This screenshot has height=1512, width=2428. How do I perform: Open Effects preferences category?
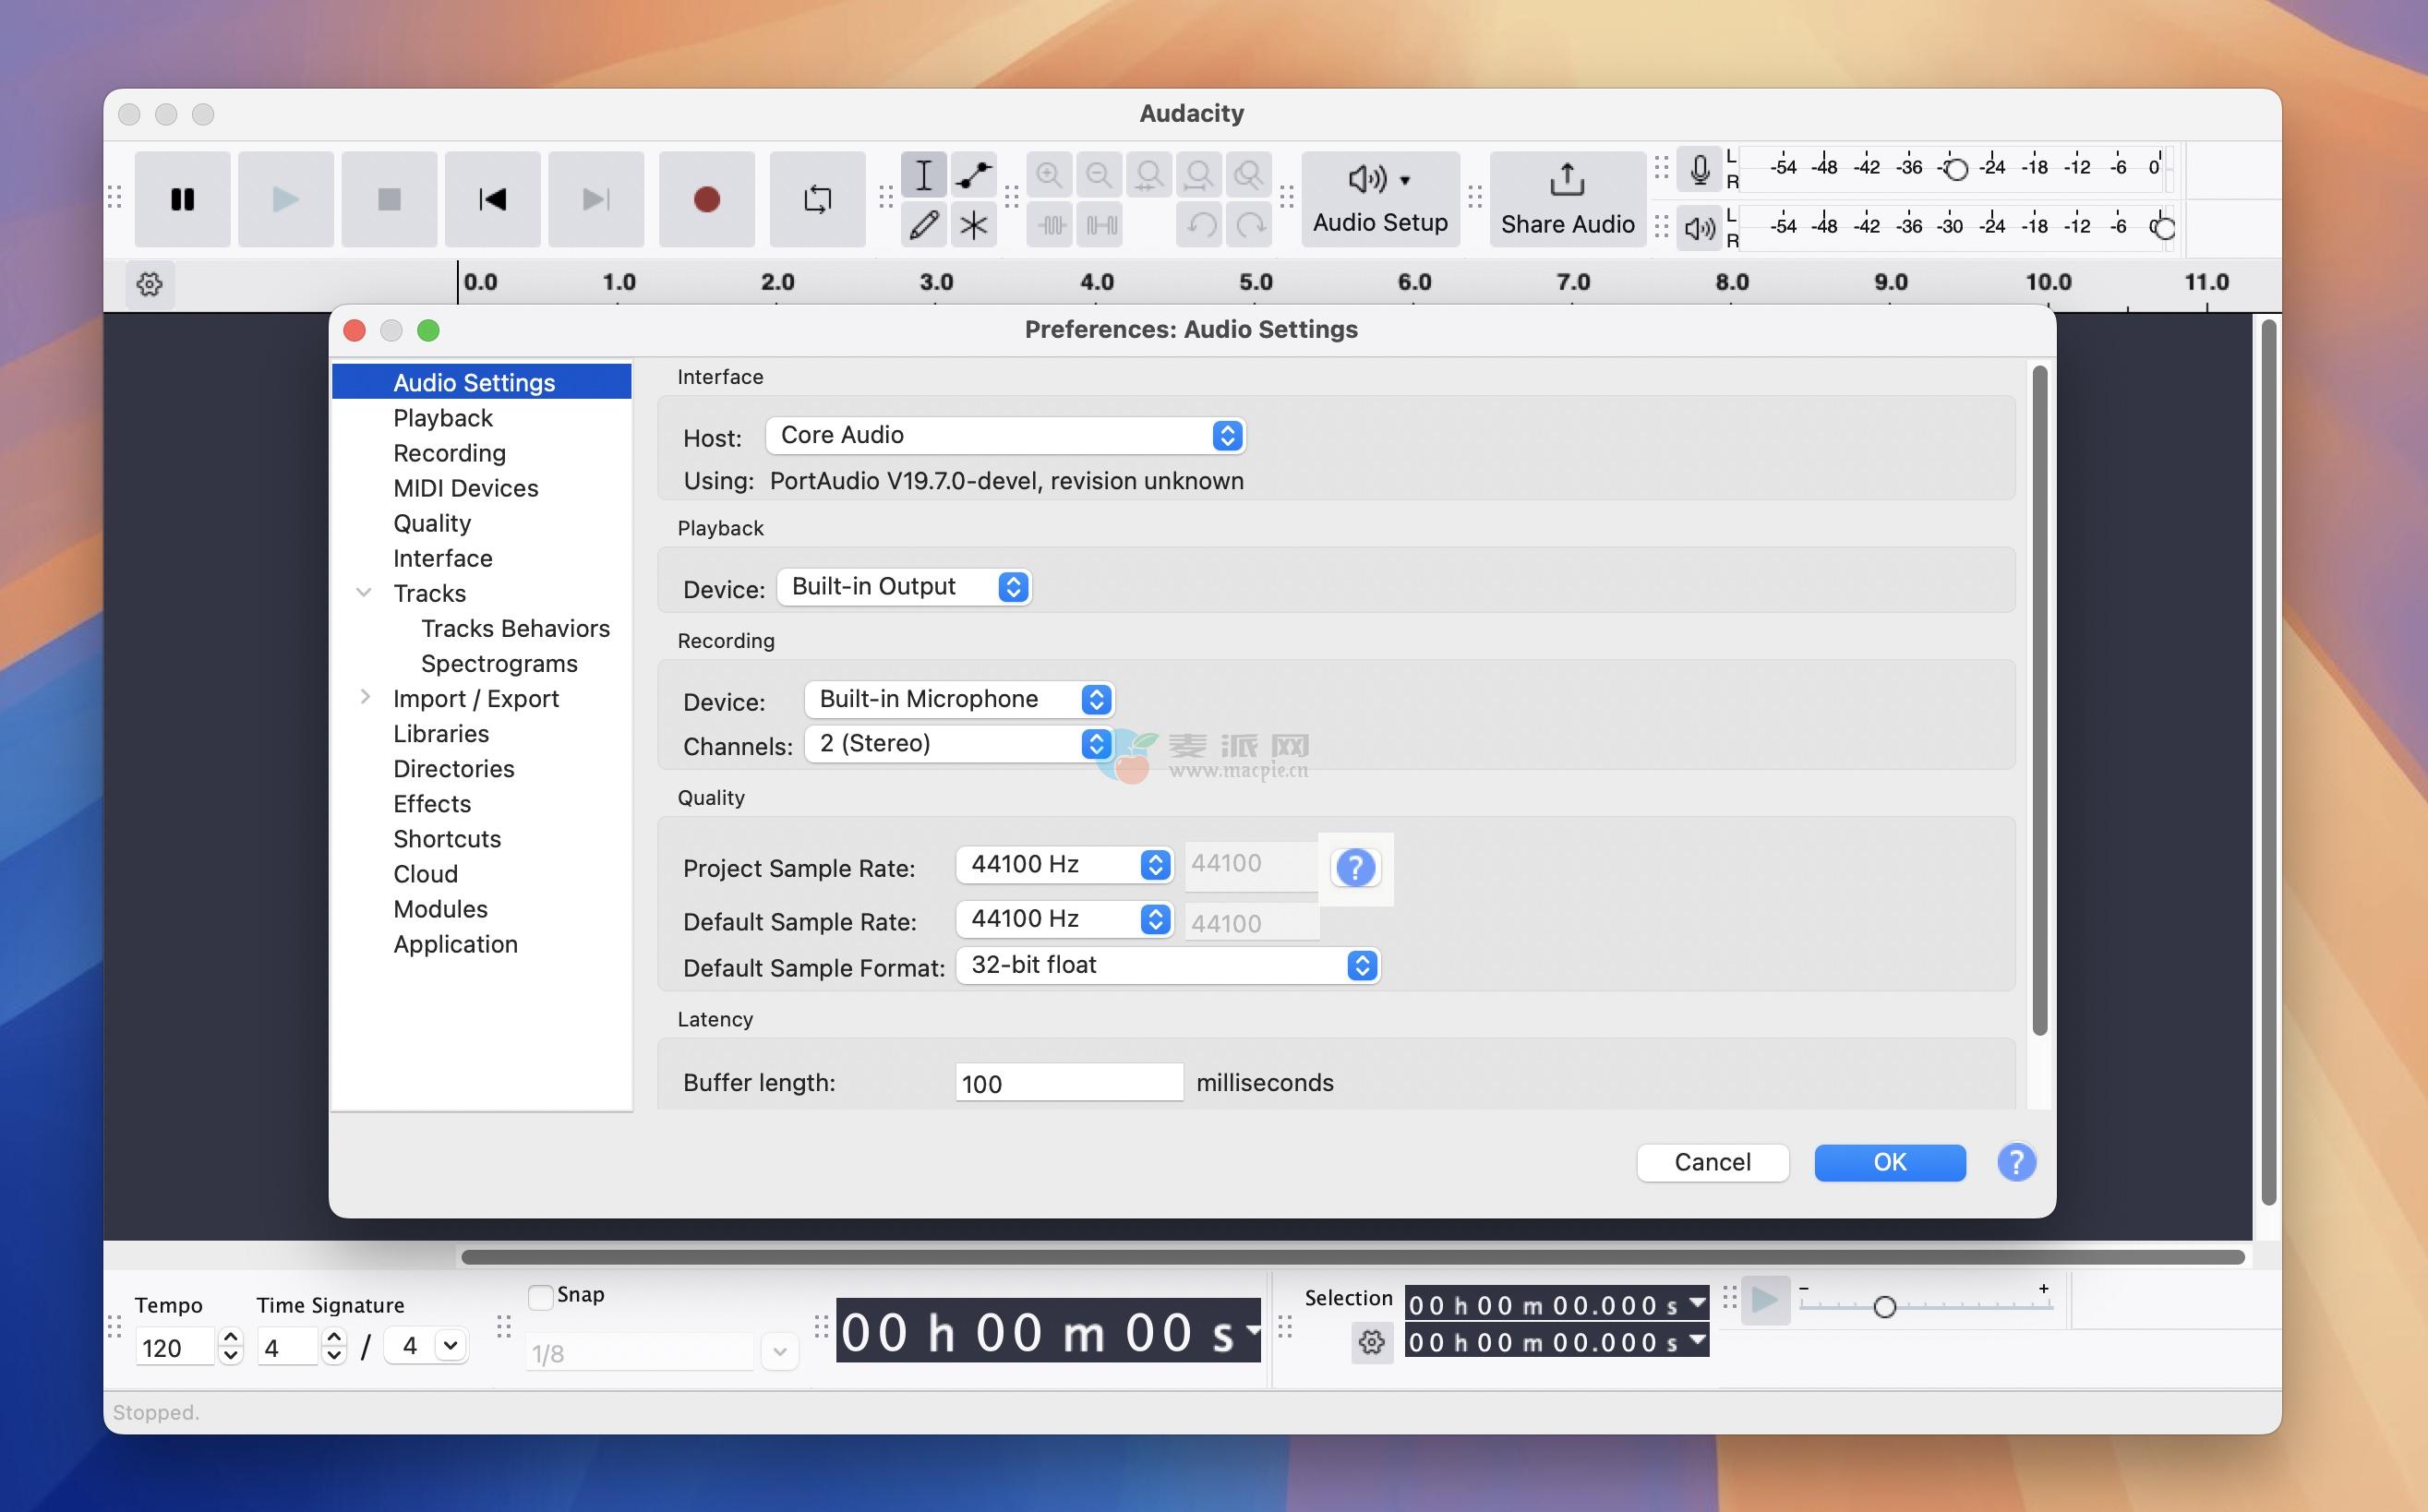coord(431,804)
